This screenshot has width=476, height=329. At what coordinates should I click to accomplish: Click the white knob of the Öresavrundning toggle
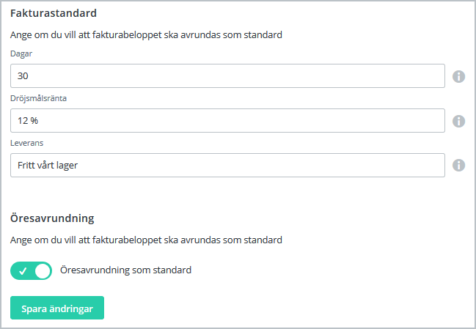(43, 270)
